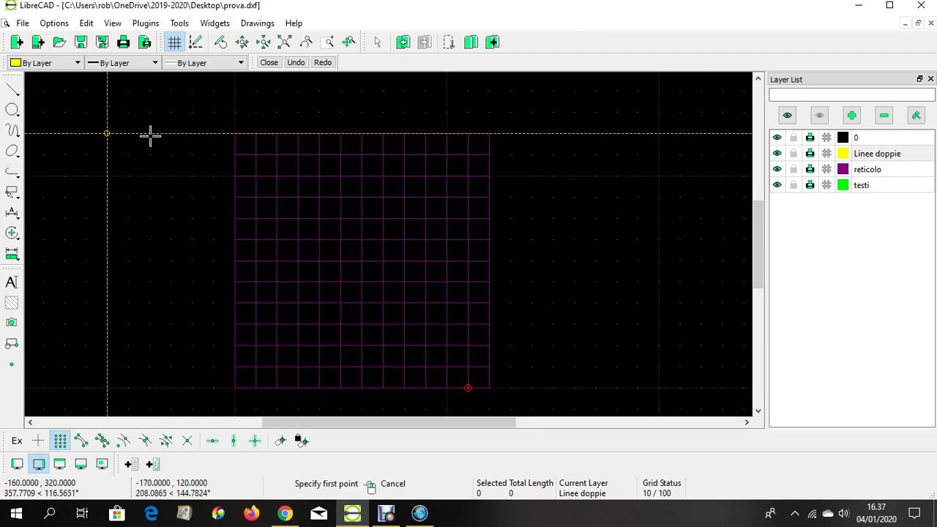The image size is (937, 527).
Task: Click the green swatch of testi layer
Action: pos(843,185)
